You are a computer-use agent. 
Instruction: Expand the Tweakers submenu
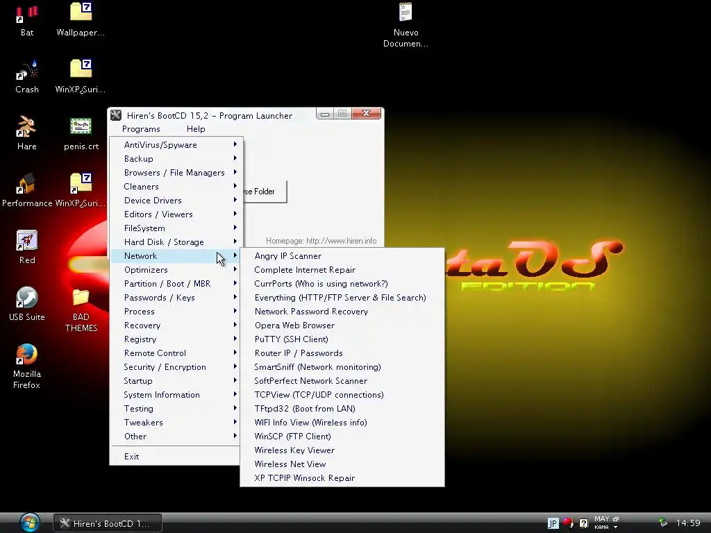[176, 423]
